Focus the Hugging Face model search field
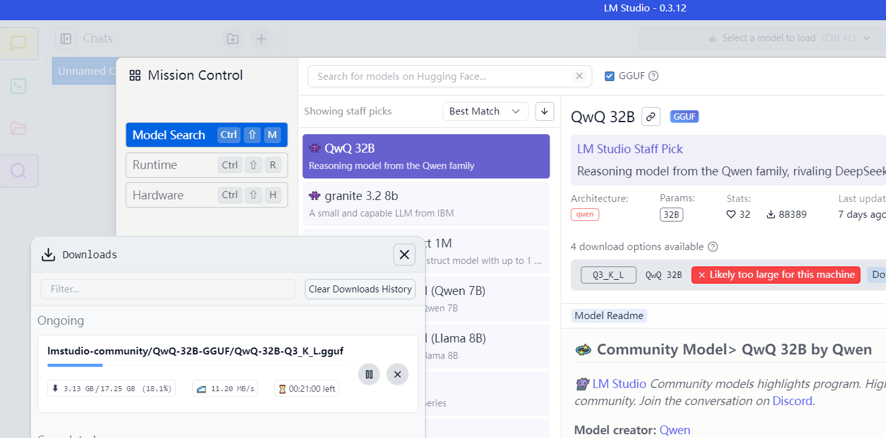 450,76
